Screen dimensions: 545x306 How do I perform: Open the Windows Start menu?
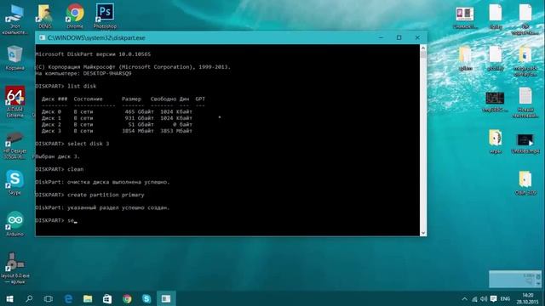9,298
